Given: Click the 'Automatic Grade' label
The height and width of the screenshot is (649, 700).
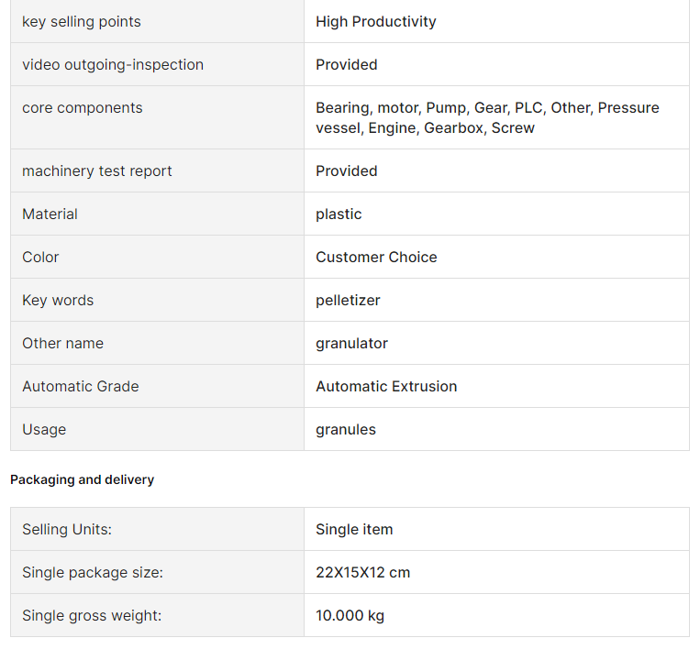Looking at the screenshot, I should [81, 386].
